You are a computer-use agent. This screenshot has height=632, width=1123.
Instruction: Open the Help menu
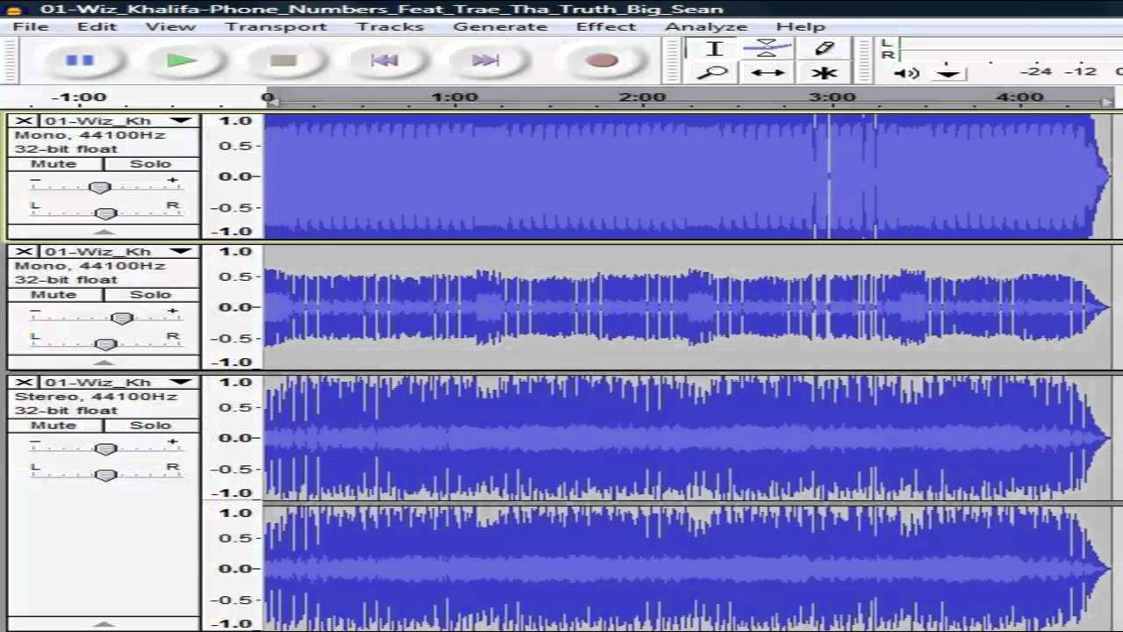click(801, 26)
